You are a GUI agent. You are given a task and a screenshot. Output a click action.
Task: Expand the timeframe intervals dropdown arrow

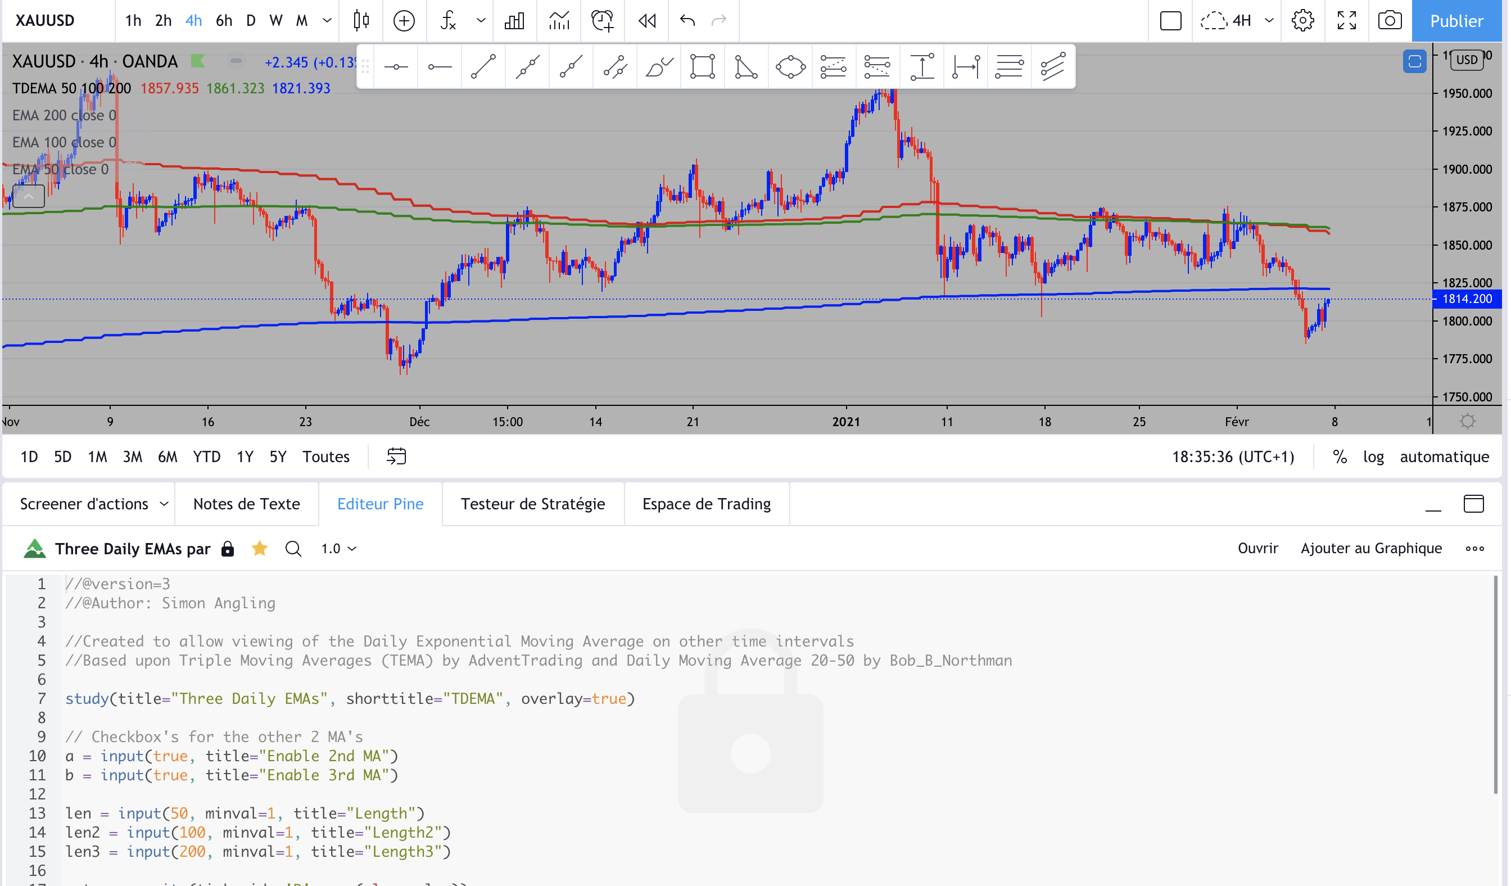(x=327, y=21)
